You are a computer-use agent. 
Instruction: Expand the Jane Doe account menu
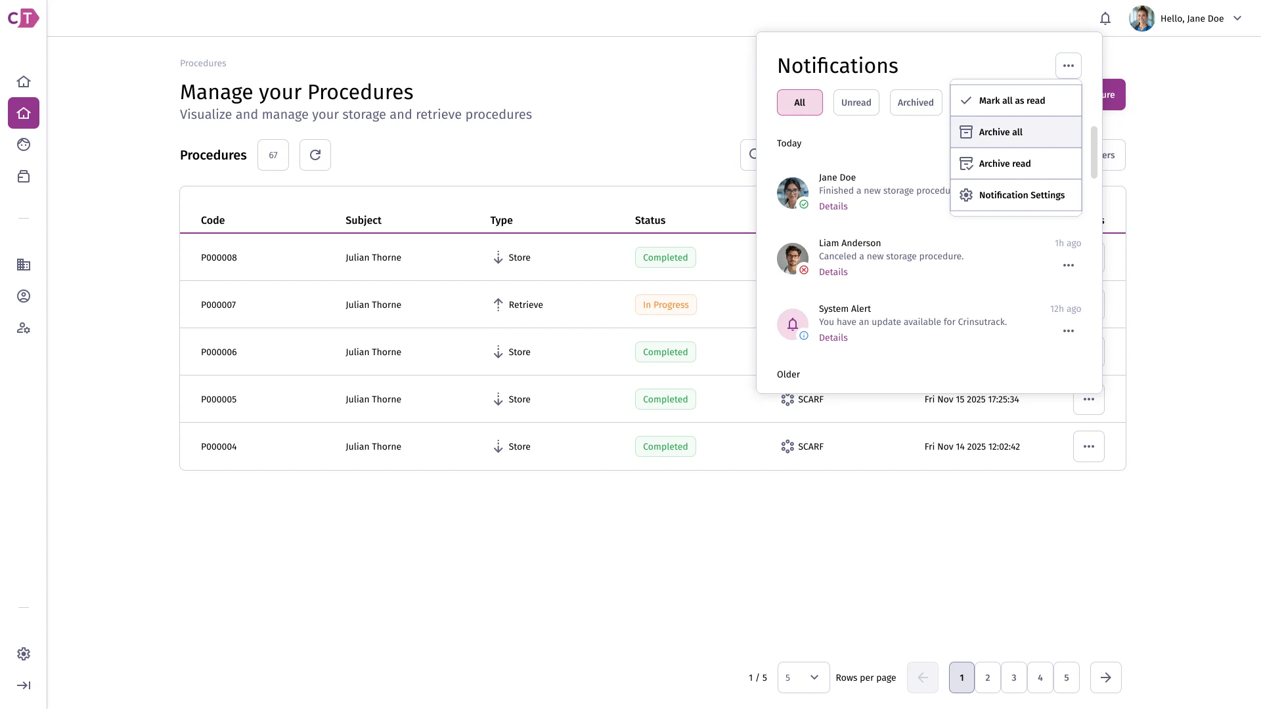click(x=1237, y=18)
